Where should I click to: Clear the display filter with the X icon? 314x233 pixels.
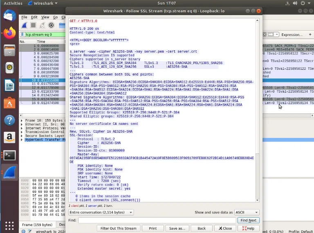tap(265, 35)
